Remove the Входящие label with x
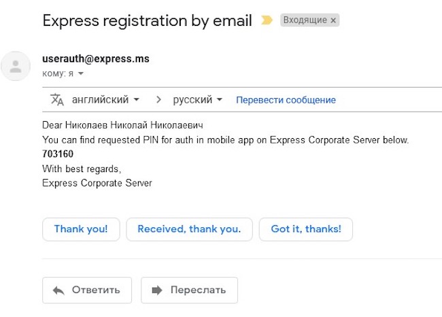The width and height of the screenshot is (442, 317). pos(333,20)
